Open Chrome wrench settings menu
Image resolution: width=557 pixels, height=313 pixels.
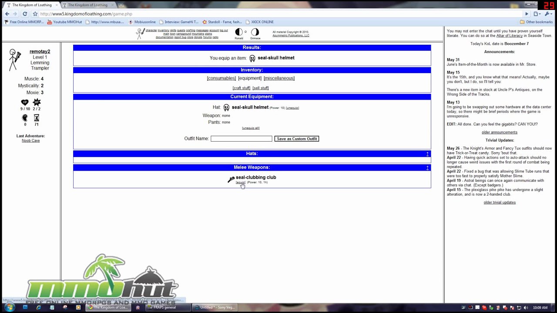click(x=548, y=14)
